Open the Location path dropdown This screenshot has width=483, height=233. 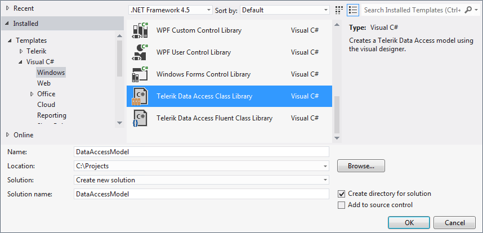pyautogui.click(x=325, y=166)
